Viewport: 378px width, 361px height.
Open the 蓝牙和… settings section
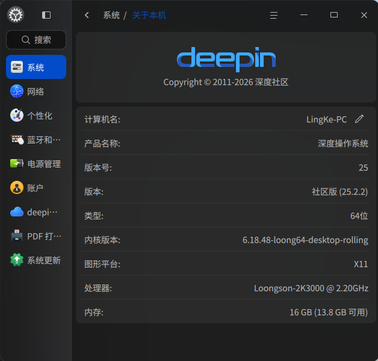pos(36,140)
